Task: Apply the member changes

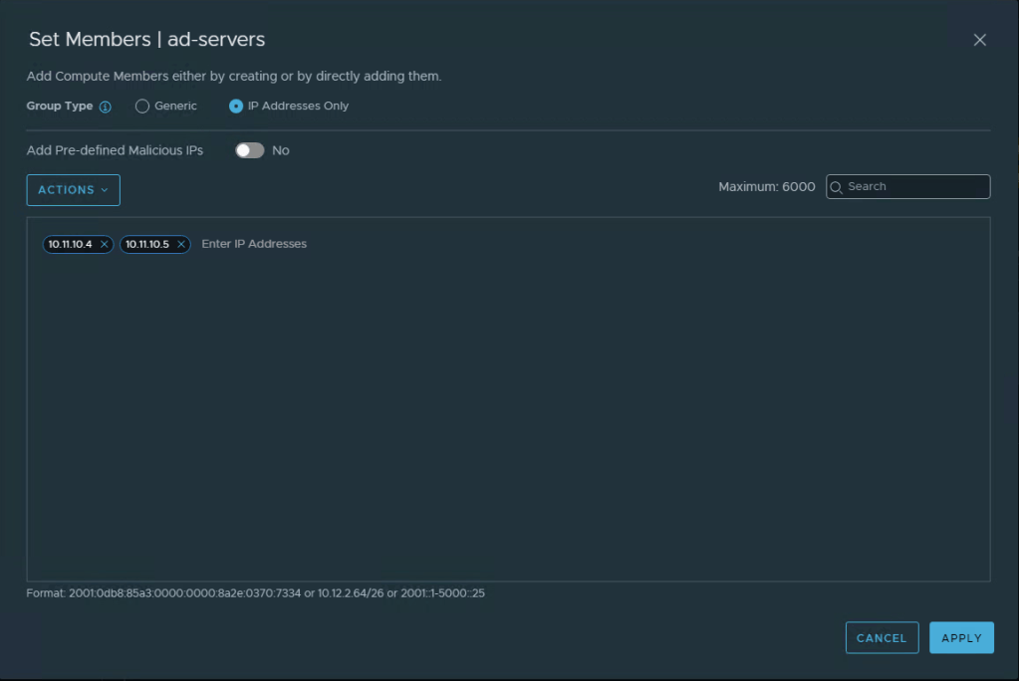Action: tap(961, 638)
